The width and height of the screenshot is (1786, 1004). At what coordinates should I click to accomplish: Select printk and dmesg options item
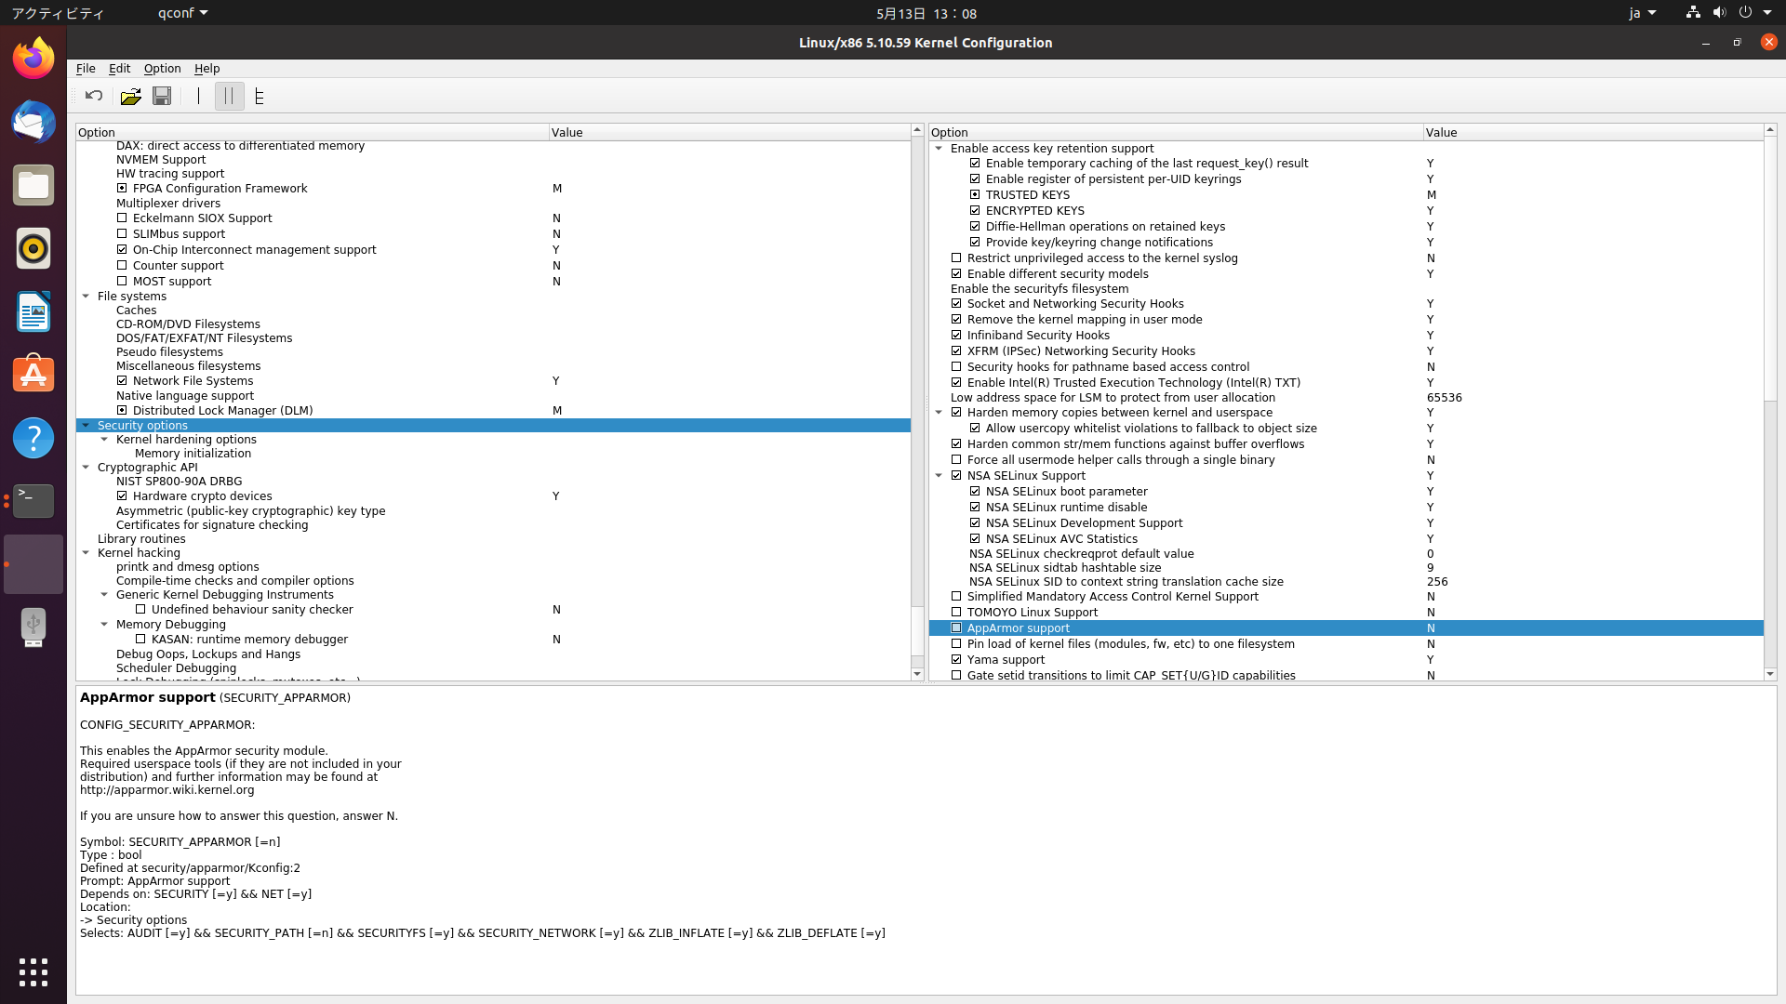pyautogui.click(x=188, y=567)
